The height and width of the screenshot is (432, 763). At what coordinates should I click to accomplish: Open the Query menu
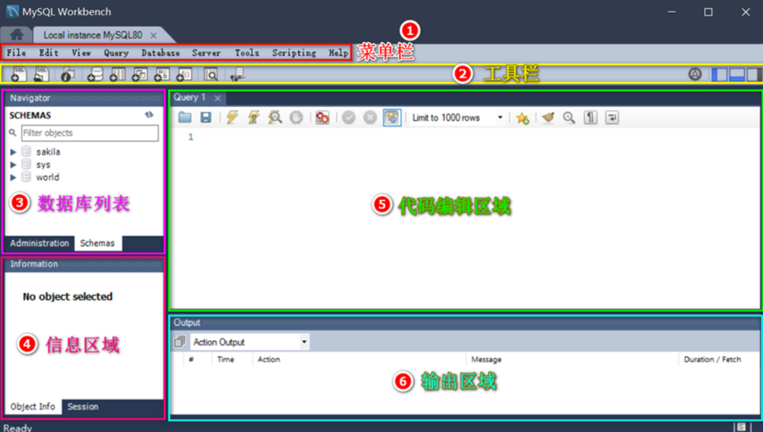click(116, 53)
